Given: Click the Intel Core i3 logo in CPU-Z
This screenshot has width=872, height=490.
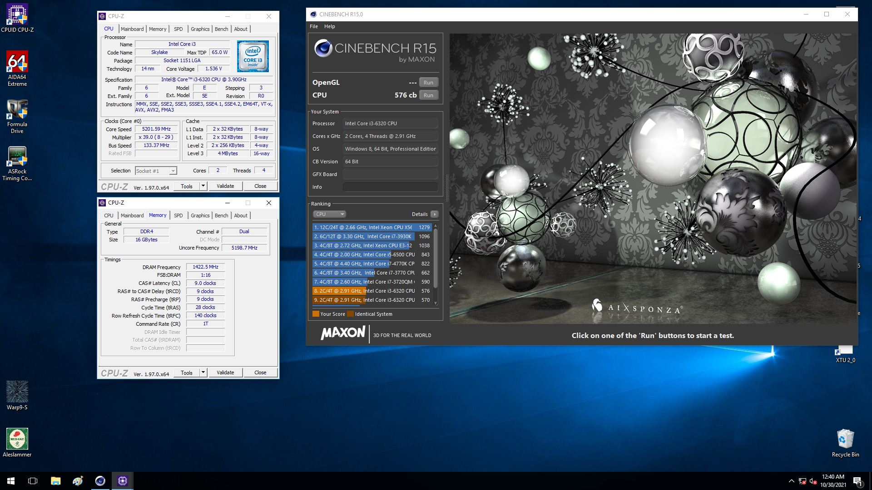Looking at the screenshot, I should 253,56.
